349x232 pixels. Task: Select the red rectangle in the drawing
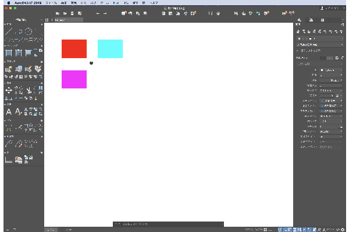[x=74, y=49]
